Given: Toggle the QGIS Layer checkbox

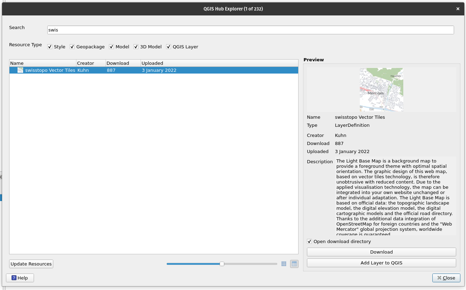Looking at the screenshot, I should click(x=169, y=47).
